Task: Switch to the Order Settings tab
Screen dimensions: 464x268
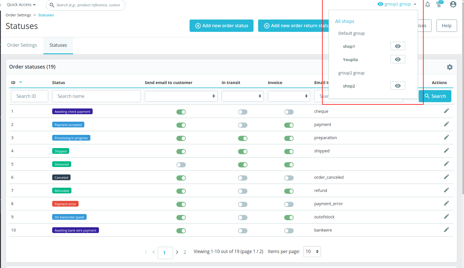Action: click(22, 45)
